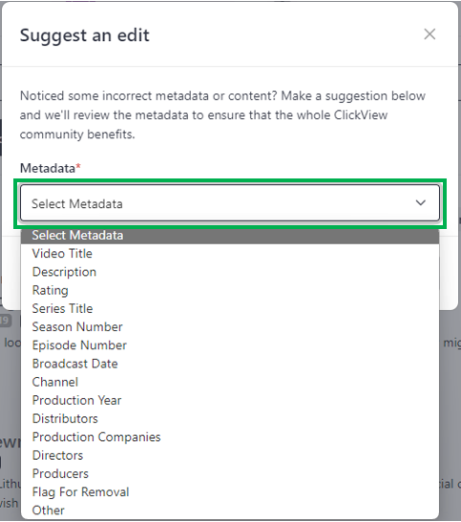
Task: Close the Suggest an edit dialog
Action: 430,34
